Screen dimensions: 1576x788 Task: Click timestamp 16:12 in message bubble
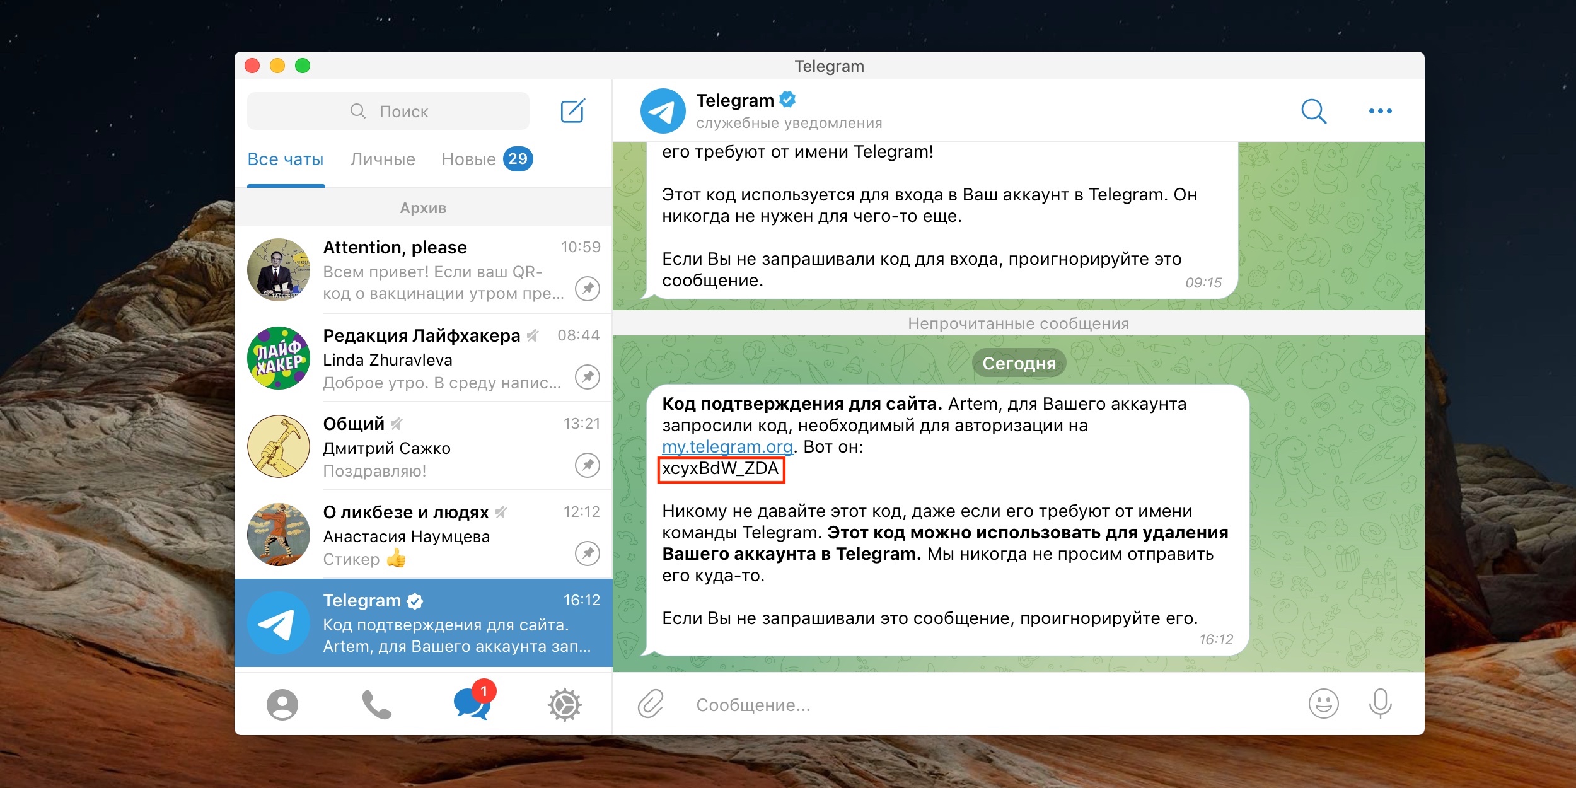[1216, 639]
